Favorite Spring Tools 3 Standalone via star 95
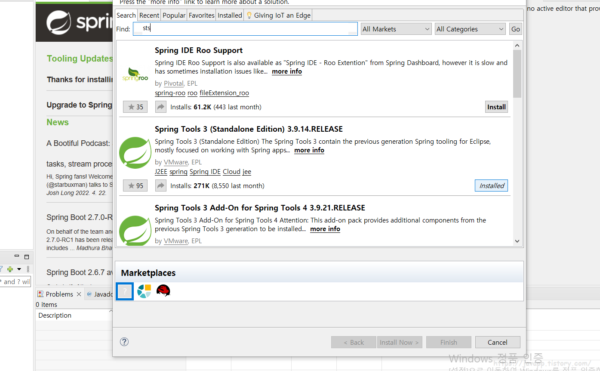This screenshot has height=371, width=600. click(x=135, y=185)
